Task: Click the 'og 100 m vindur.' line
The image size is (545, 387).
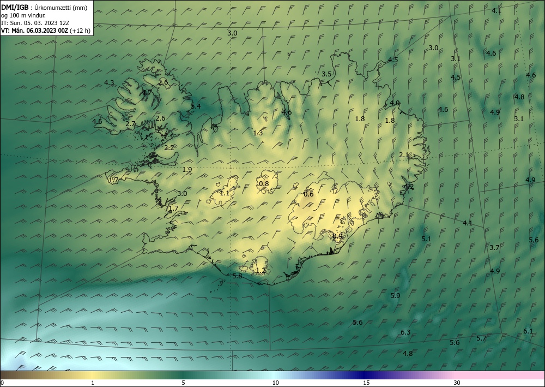Action: [23, 15]
